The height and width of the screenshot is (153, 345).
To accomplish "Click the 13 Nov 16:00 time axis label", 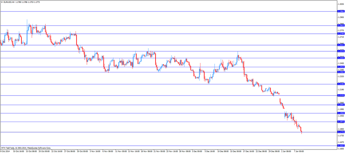I will click(x=134, y=152).
